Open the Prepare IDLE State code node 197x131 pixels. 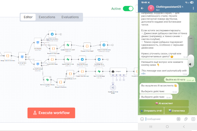point(52,59)
